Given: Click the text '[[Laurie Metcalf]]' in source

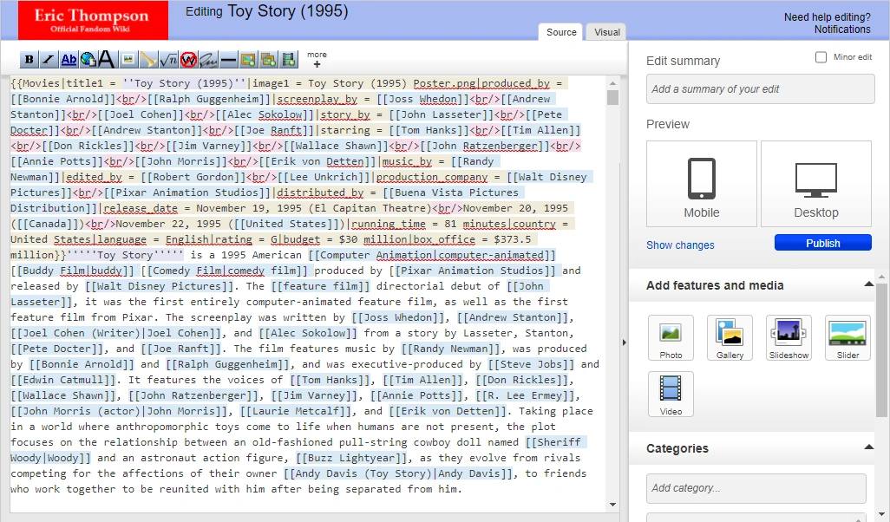Looking at the screenshot, I should (295, 411).
